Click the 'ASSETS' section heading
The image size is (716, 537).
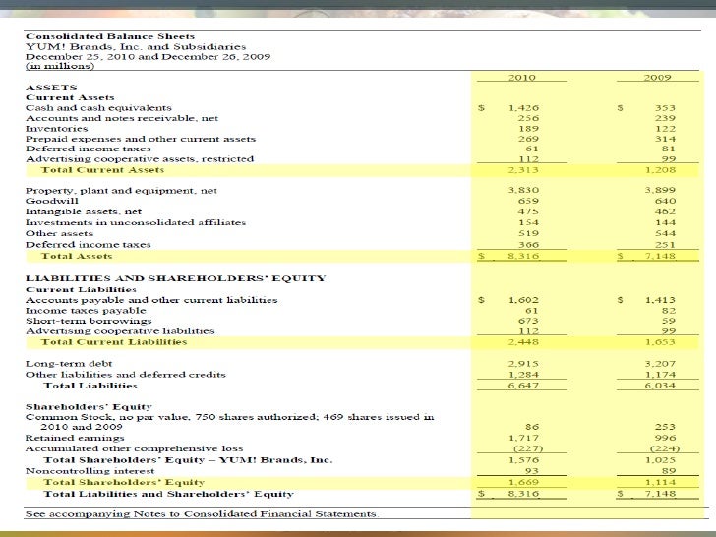[51, 88]
